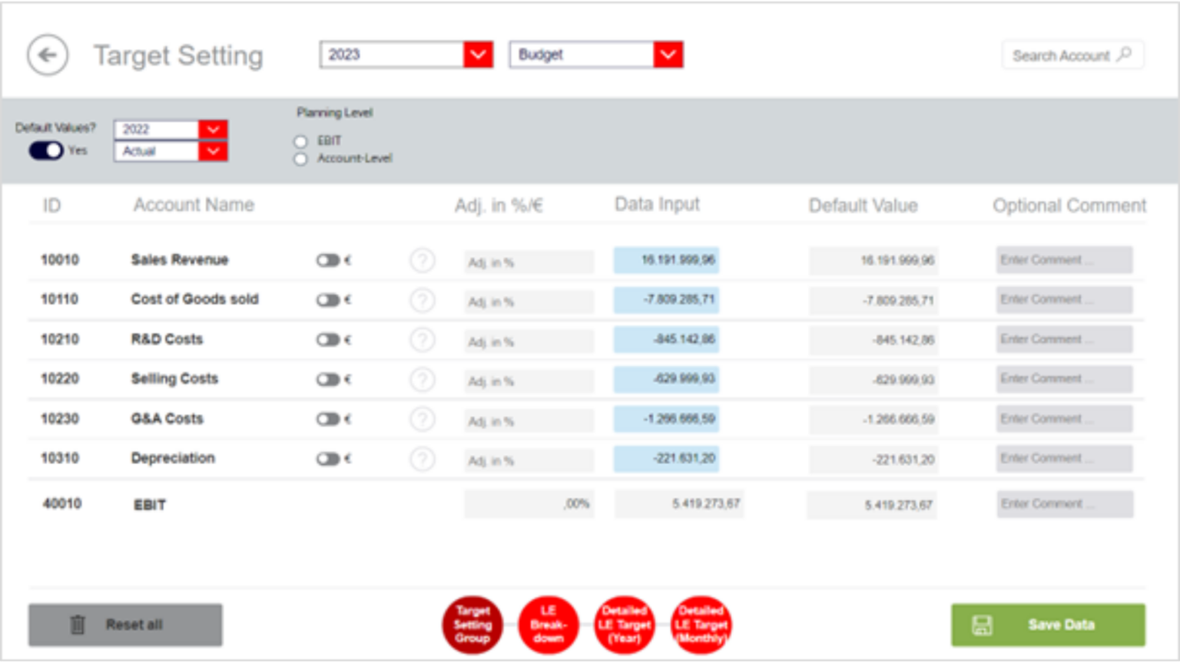Image resolution: width=1180 pixels, height=663 pixels.
Task: Click the trash icon on the Reset all button
Action: [76, 625]
